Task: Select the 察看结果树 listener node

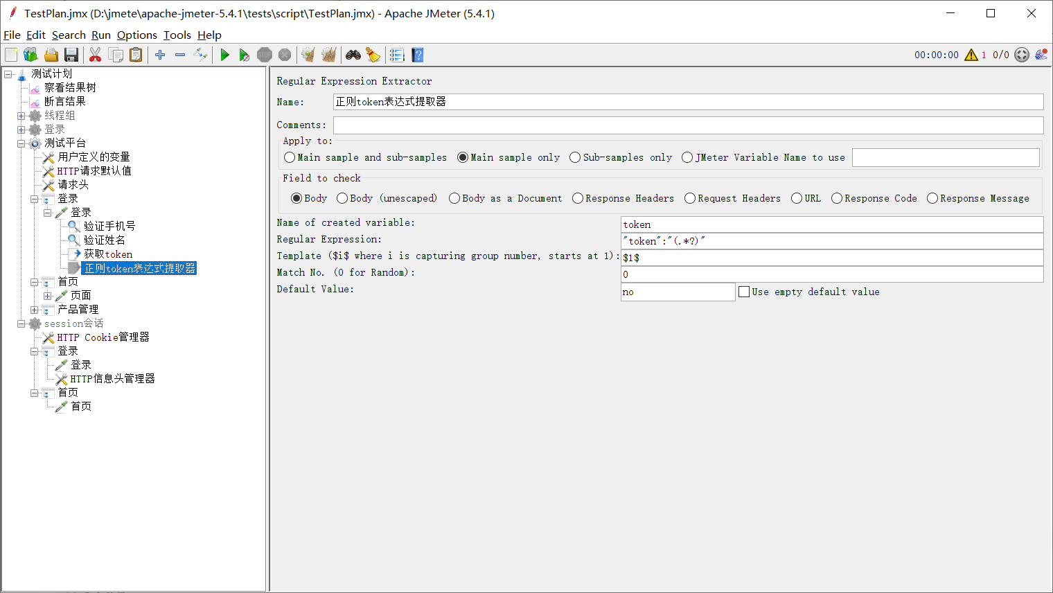Action: tap(70, 87)
